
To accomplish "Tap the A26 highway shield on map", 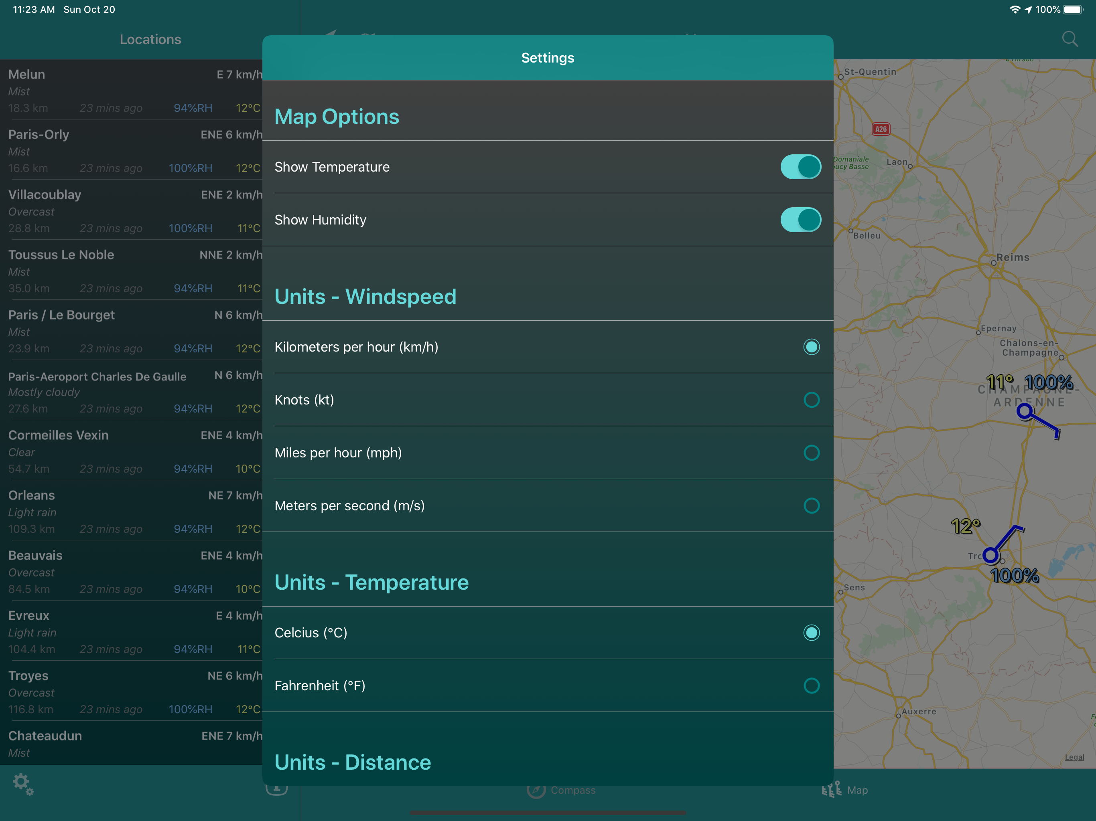I will (x=881, y=129).
